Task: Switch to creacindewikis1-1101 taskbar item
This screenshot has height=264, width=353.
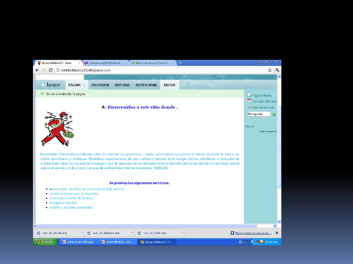Action: [118, 242]
